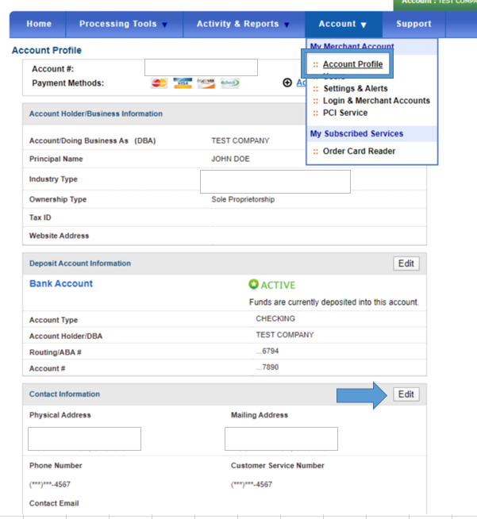
Task: Select Order Card Reader
Action: point(359,152)
